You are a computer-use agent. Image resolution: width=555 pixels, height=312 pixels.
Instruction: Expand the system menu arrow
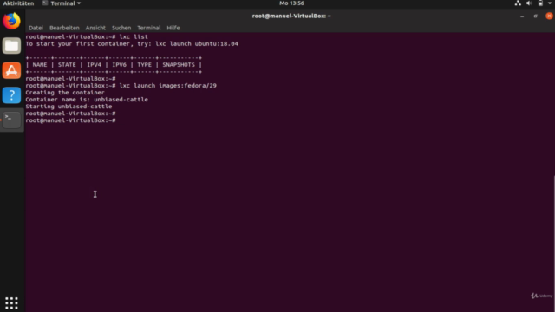(x=550, y=3)
